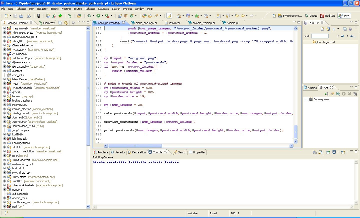Click Remove All Buildfiles icon in Ant view
The width and height of the screenshot is (360, 218).
point(355,94)
